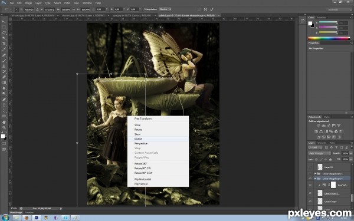
Task: Toggle the link icon between W and H
Action: pyautogui.click(x=74, y=9)
